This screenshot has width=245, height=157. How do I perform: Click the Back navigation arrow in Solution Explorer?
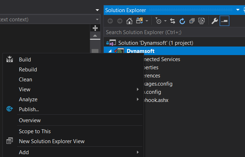(110, 21)
